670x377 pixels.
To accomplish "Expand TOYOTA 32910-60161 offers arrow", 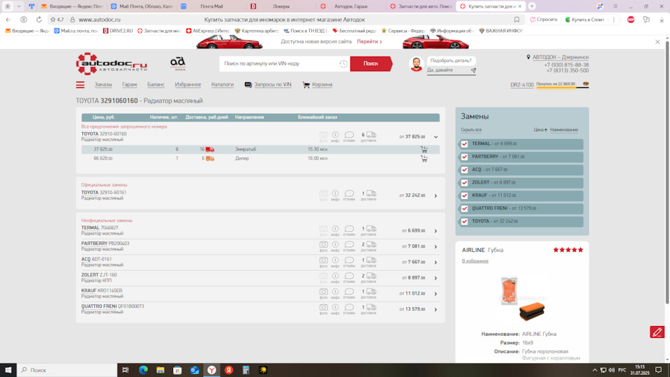I will (435, 195).
